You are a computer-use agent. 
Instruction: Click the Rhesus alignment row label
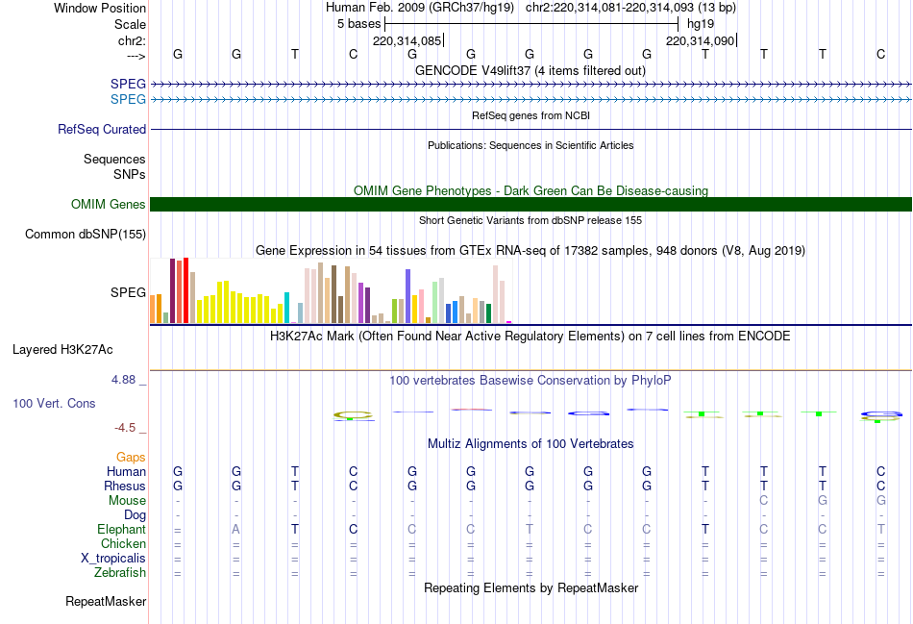tap(125, 486)
